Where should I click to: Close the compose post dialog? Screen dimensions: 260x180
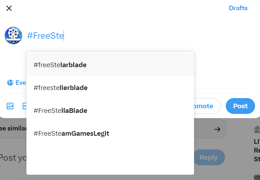[9, 8]
